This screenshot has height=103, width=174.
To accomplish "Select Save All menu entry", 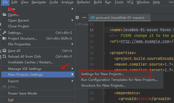I will coord(38,51).
